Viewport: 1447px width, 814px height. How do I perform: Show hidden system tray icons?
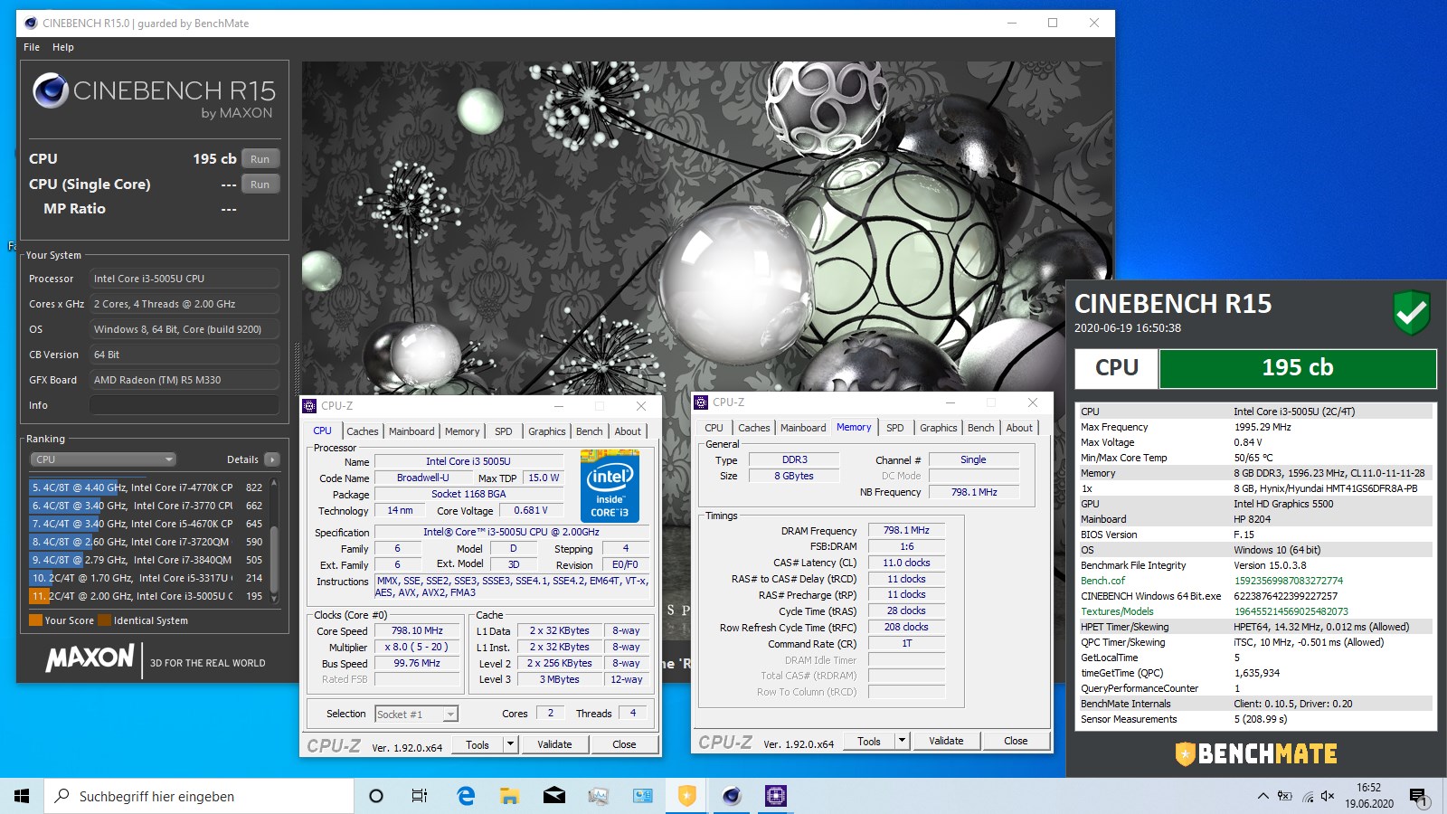(1263, 796)
